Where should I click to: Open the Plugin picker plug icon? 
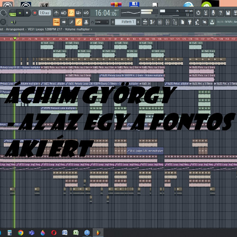(x=190, y=22)
